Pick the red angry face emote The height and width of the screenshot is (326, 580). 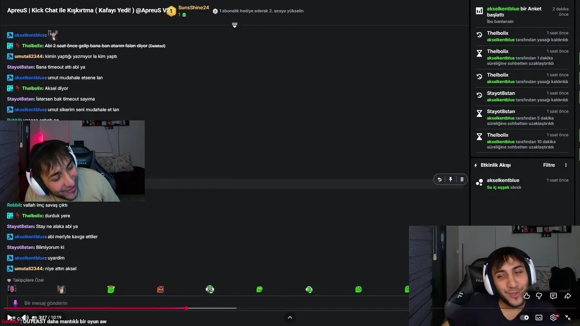tap(160, 289)
